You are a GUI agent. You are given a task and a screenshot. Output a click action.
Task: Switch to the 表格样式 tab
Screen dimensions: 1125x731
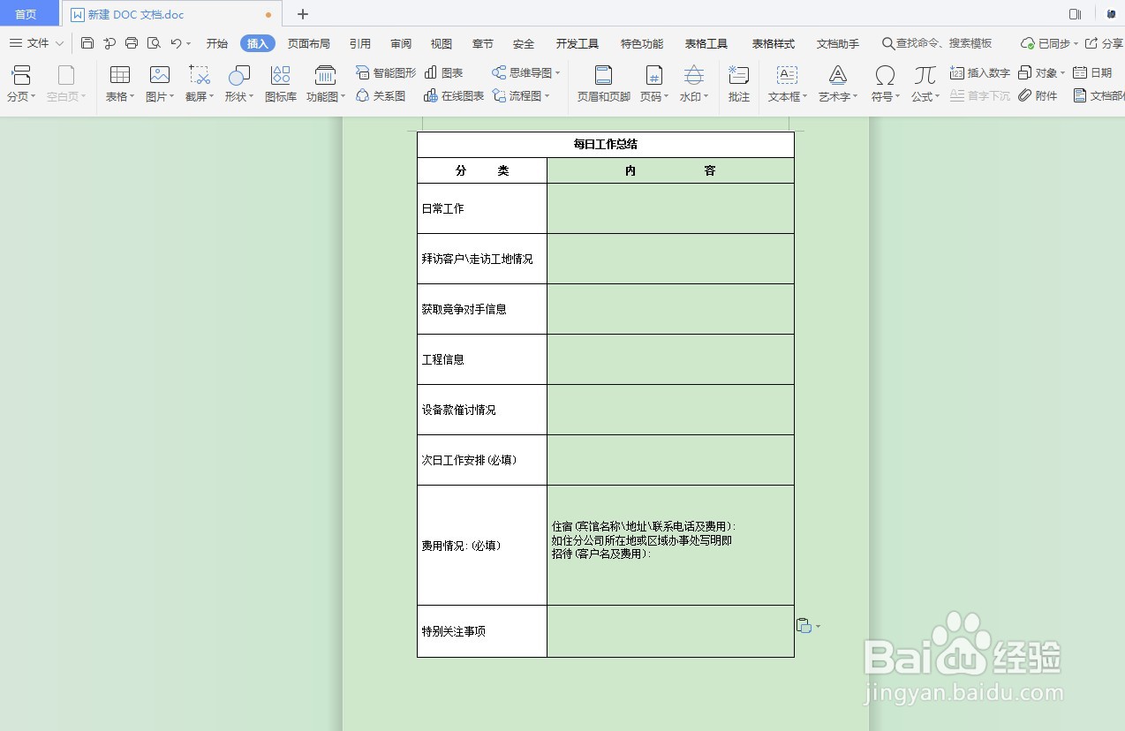click(x=774, y=43)
